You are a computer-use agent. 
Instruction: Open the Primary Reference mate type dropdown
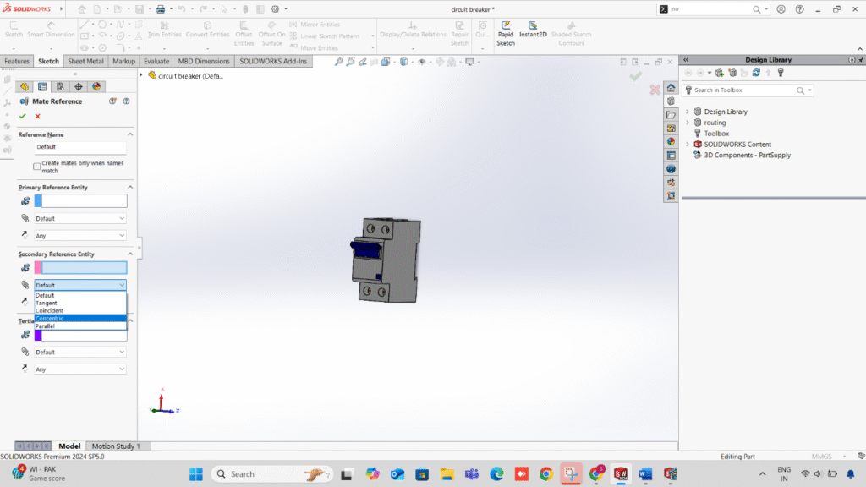[x=80, y=218]
